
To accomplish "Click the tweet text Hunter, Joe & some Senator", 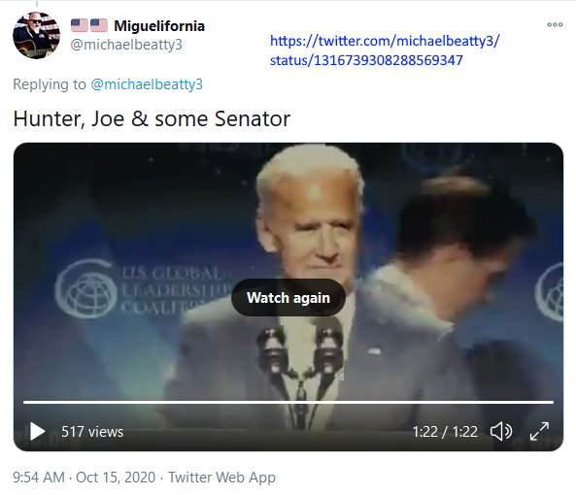I will click(152, 118).
